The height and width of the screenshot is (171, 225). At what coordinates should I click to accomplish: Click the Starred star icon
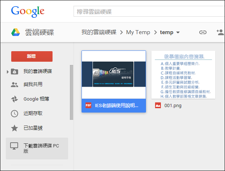(x=14, y=128)
